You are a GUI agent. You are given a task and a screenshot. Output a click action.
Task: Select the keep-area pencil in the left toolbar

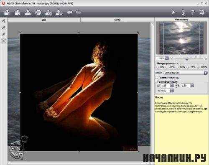click(x=4, y=21)
